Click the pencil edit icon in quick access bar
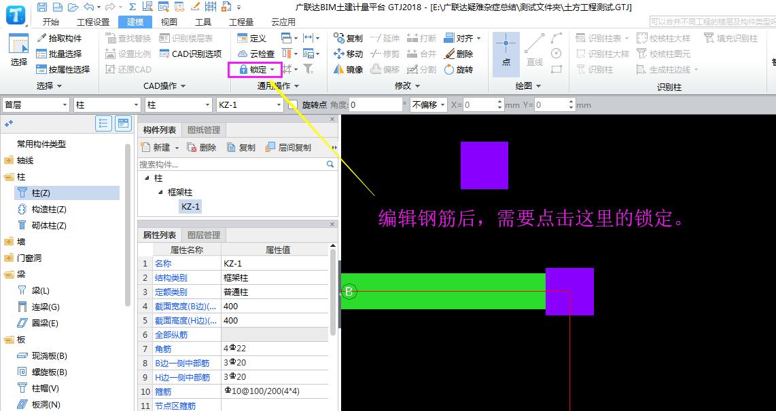Screen dimensions: 776x411 point(195,7)
